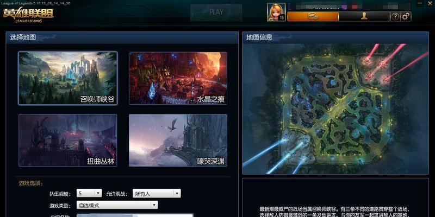This screenshot has width=435, height=217.
Task: Click the 选择地图 panel heading
Action: coord(23,37)
